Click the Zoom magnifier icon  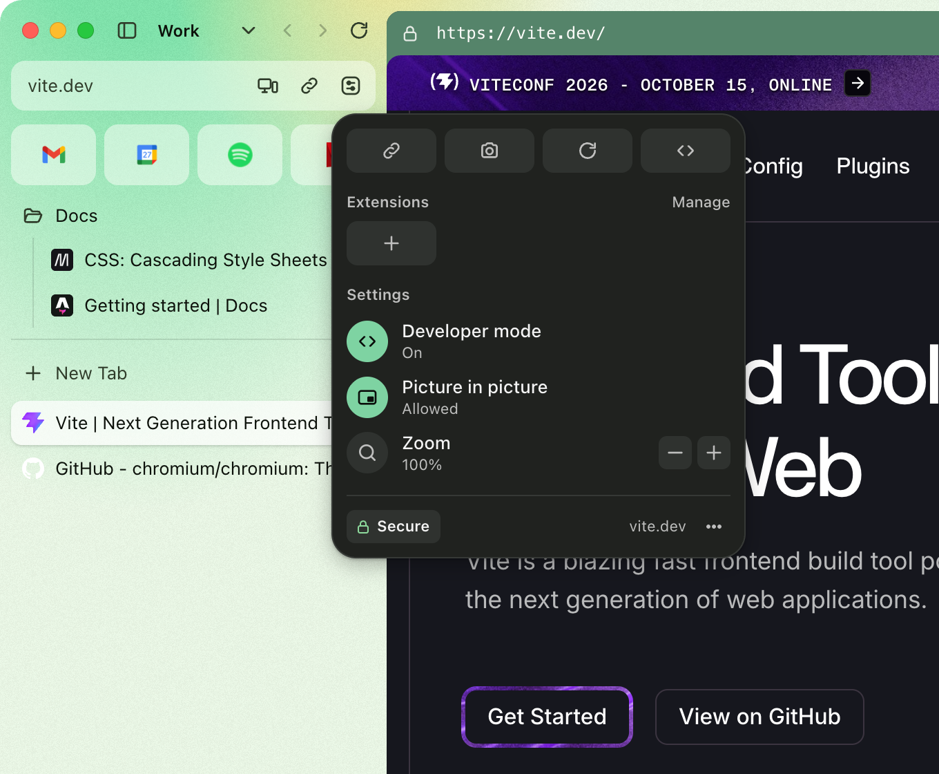[x=367, y=453]
